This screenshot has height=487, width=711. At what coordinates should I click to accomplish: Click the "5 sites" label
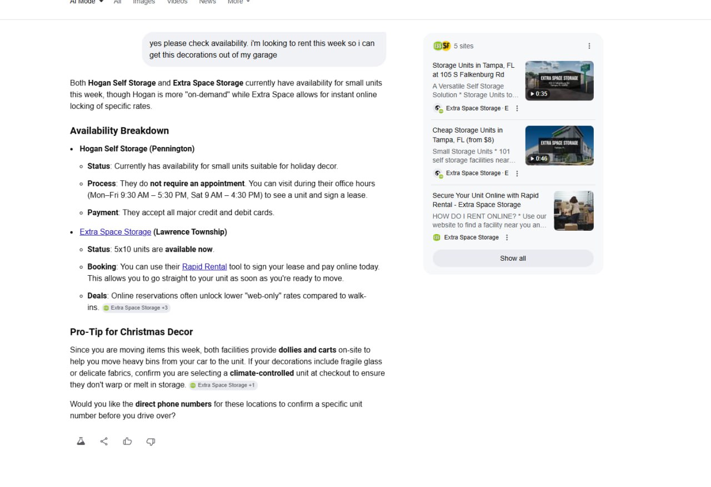(x=464, y=46)
